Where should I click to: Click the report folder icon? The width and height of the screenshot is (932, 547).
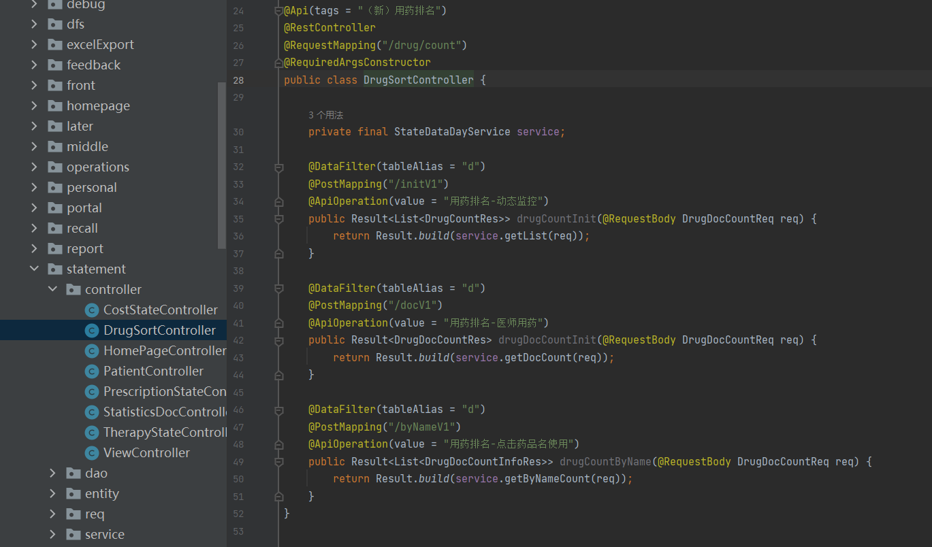[x=55, y=249]
